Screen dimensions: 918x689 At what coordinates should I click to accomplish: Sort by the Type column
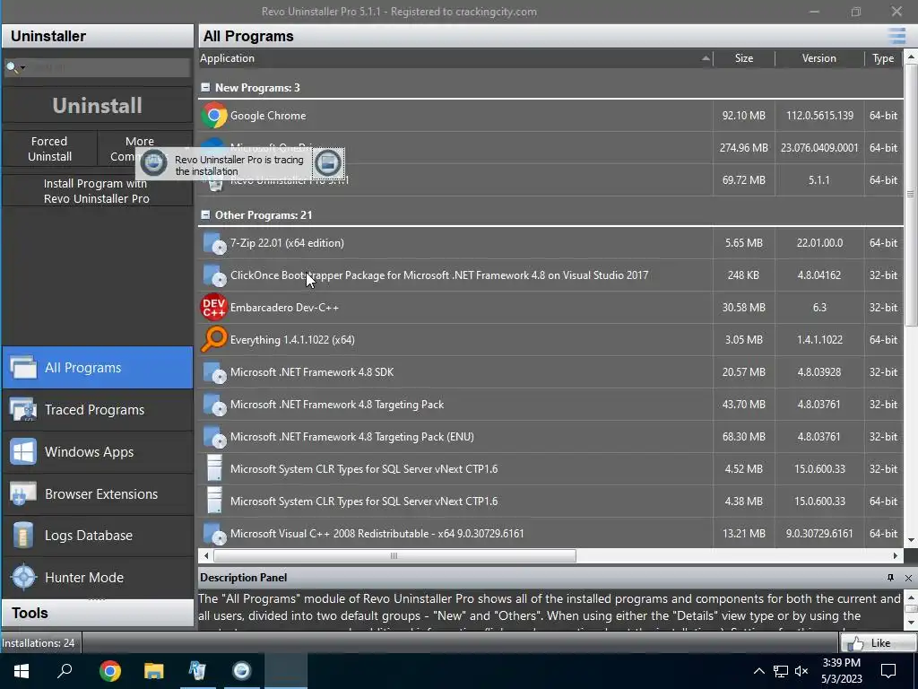pos(883,58)
